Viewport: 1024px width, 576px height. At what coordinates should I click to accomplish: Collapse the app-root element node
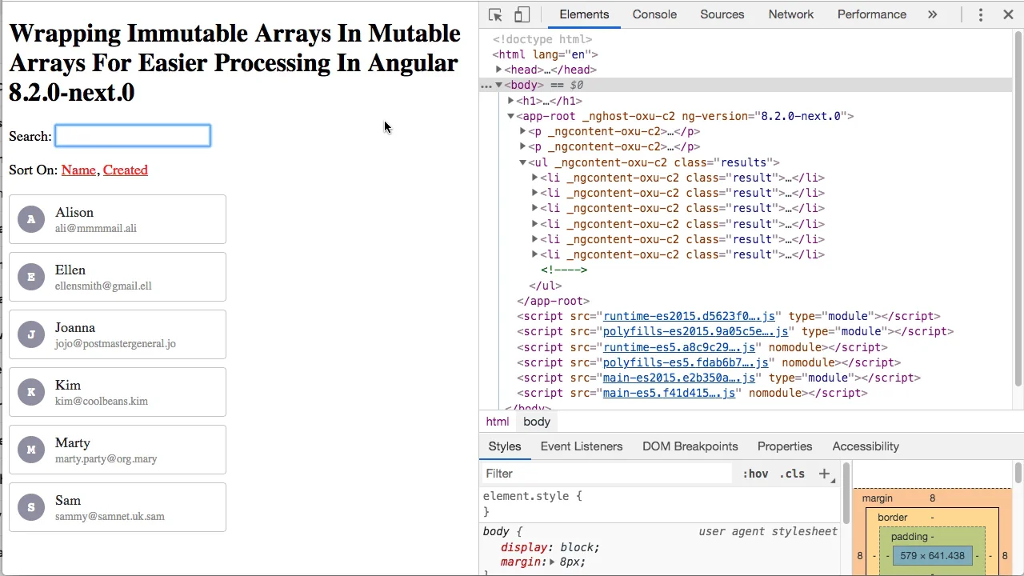coord(510,116)
